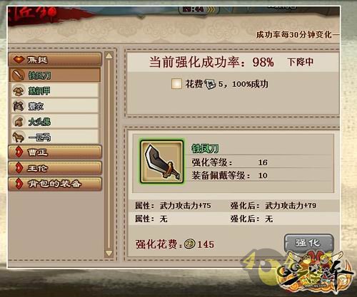Click the scroll ticket icon after 花费

[210, 84]
